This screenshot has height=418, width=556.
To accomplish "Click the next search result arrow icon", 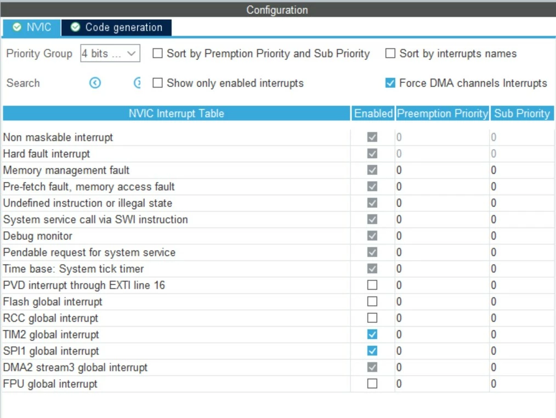I will (137, 83).
